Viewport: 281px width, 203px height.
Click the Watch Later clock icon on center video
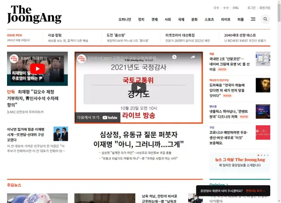coord(174,57)
